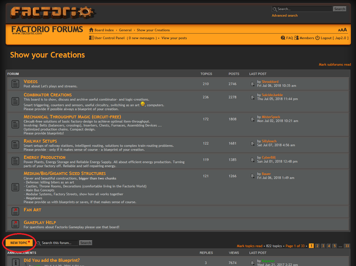The width and height of the screenshot is (356, 266).
Task: Click the top search input field
Action: pos(302,9)
